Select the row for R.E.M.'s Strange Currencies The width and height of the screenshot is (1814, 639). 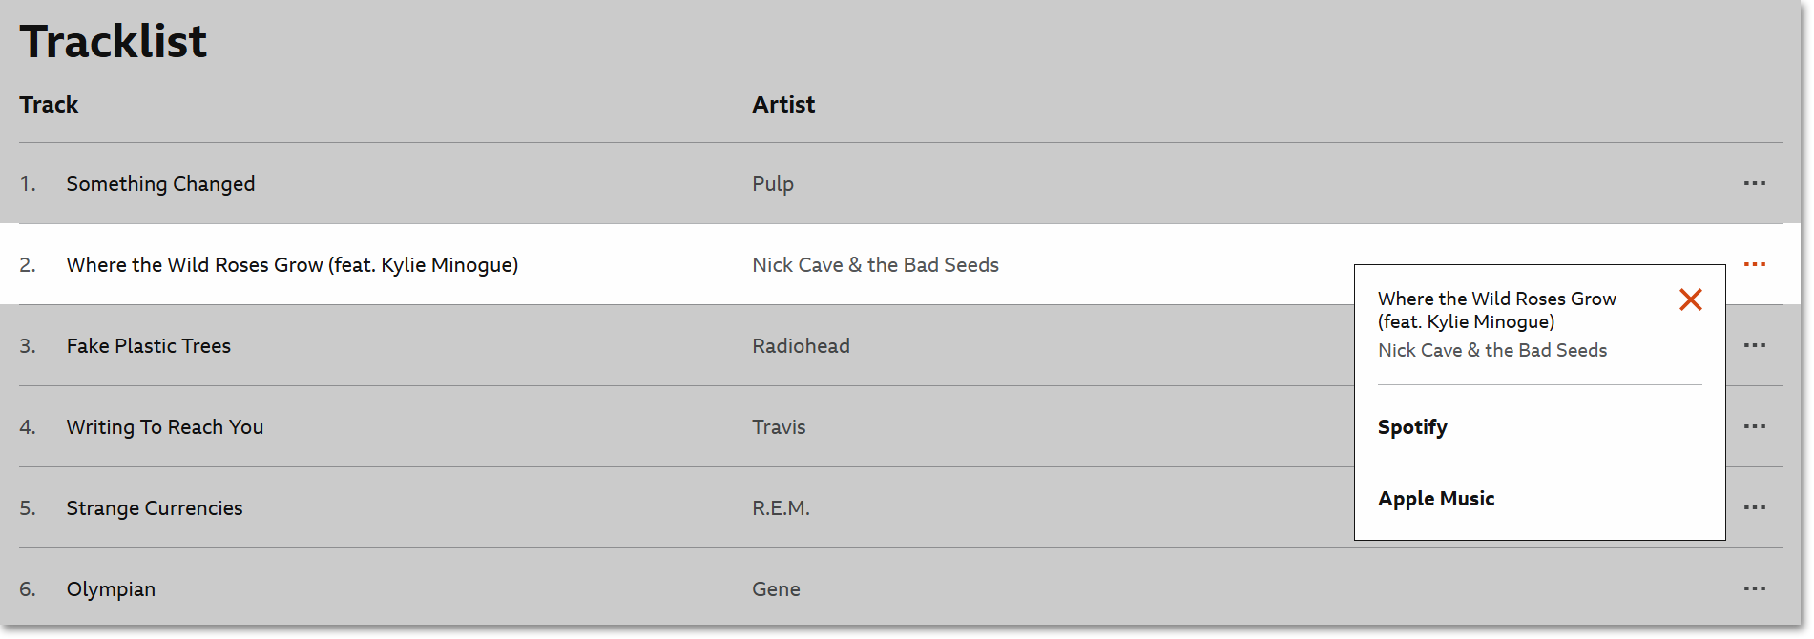(154, 507)
